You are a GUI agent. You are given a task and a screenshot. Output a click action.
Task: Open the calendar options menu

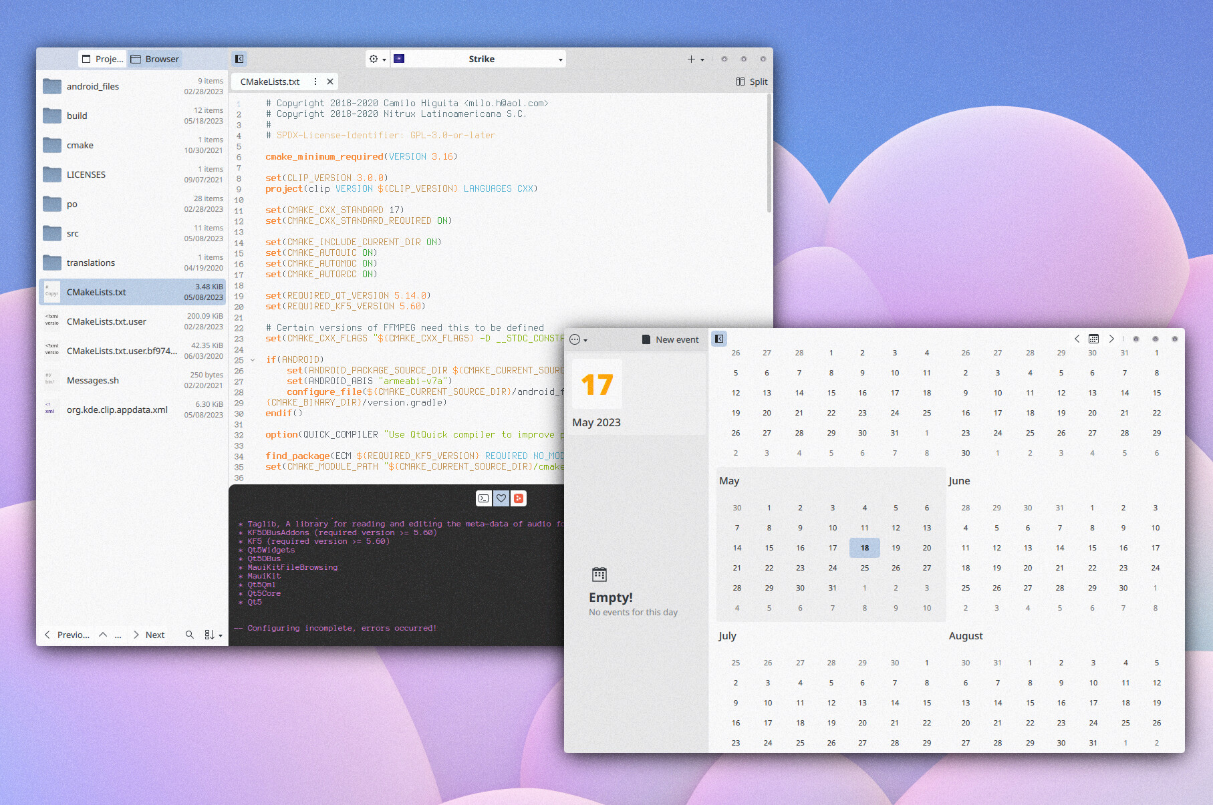click(x=578, y=339)
